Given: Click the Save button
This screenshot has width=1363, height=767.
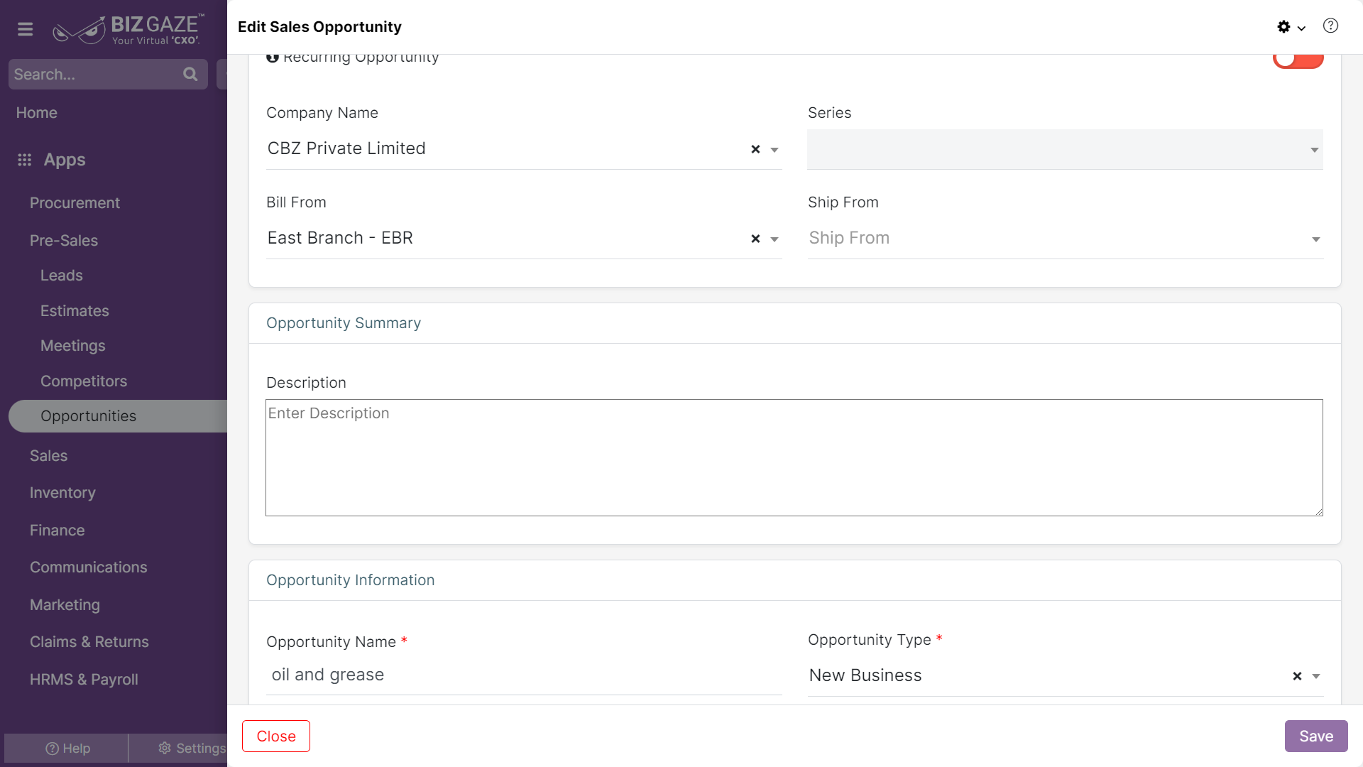Looking at the screenshot, I should click(x=1316, y=736).
